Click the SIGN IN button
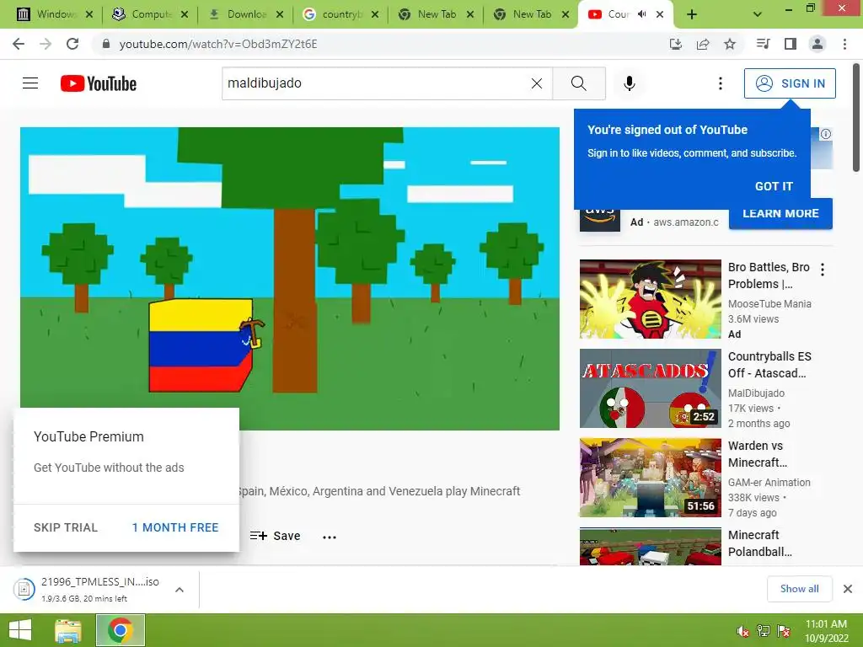The width and height of the screenshot is (863, 647). click(x=790, y=83)
